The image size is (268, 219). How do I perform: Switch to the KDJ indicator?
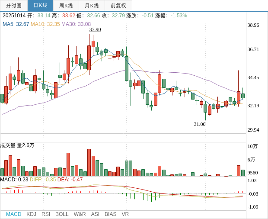pos(31,214)
